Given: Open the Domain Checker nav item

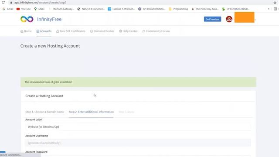Looking at the screenshot, I should [102, 31].
